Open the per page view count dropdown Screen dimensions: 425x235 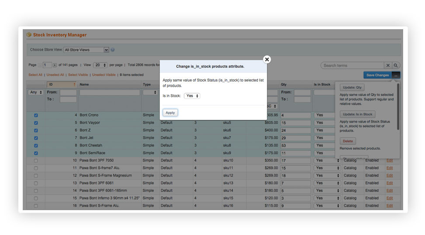(x=100, y=65)
